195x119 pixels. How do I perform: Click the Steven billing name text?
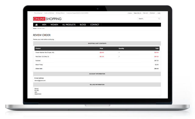point(37,89)
